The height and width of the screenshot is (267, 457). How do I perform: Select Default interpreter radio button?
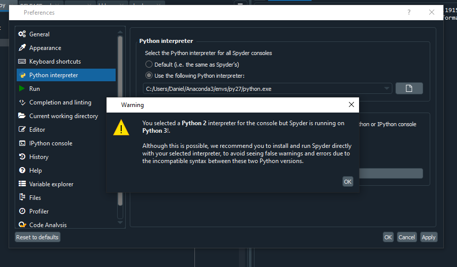point(148,64)
